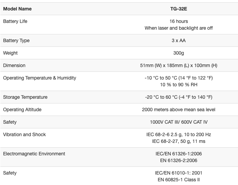Click the Battery Type label
Viewport: 238px width, 185px height.
point(16,40)
